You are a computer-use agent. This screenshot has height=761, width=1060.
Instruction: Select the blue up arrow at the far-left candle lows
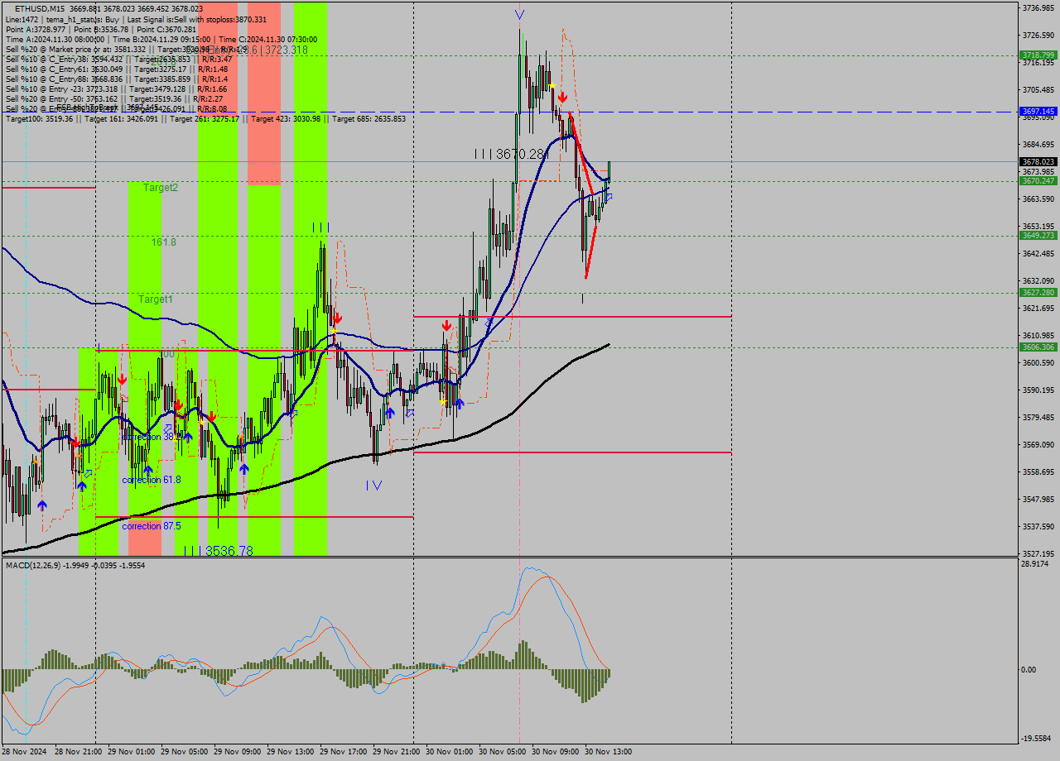click(x=43, y=506)
